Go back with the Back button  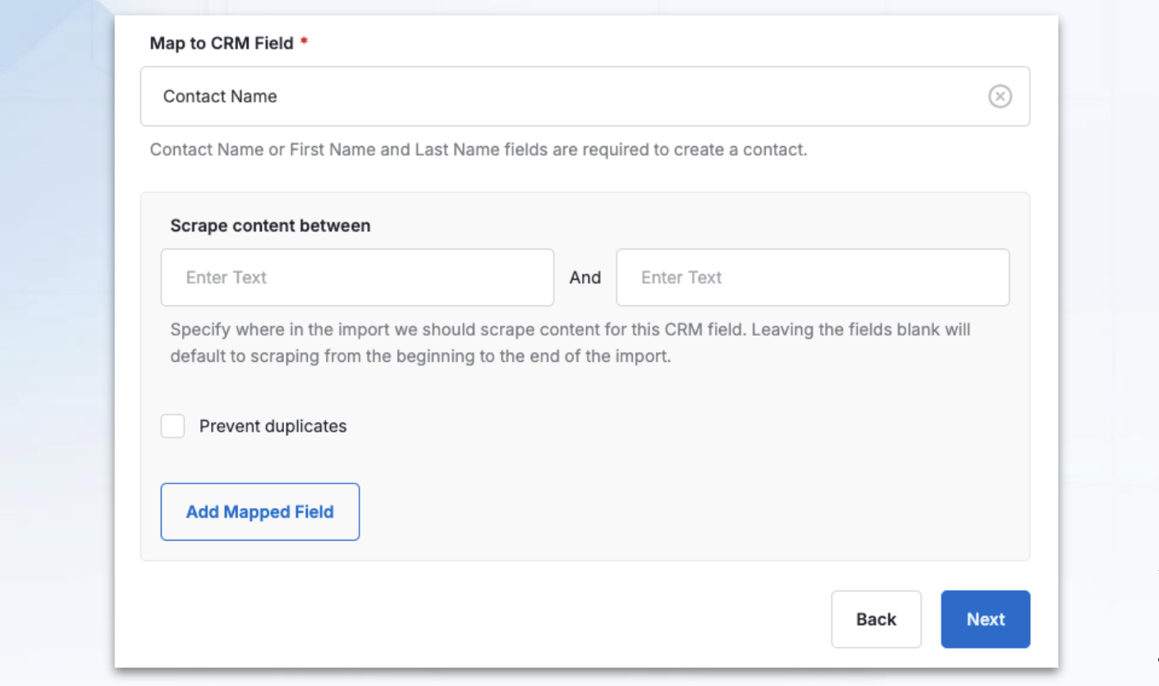pyautogui.click(x=876, y=620)
